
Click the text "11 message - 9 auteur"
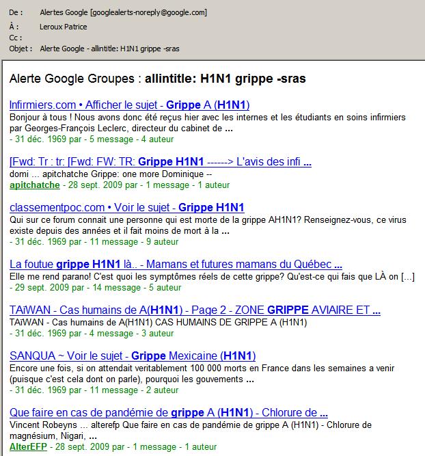coord(134,241)
